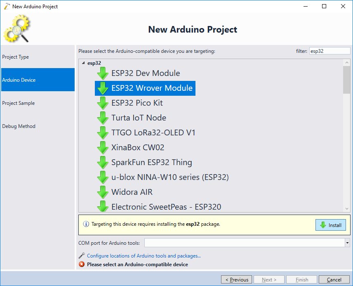Open the COM port for Arduino tools dropdown
Viewport: 353px width, 286px height.
coord(347,243)
